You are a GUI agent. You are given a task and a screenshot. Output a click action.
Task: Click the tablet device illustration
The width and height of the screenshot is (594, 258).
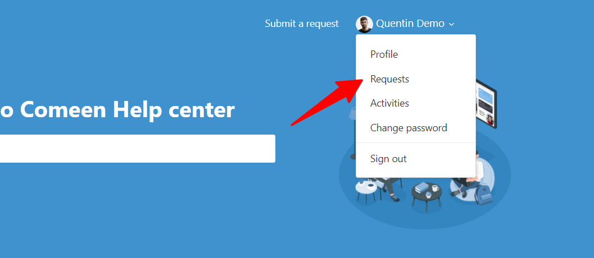coord(486,104)
